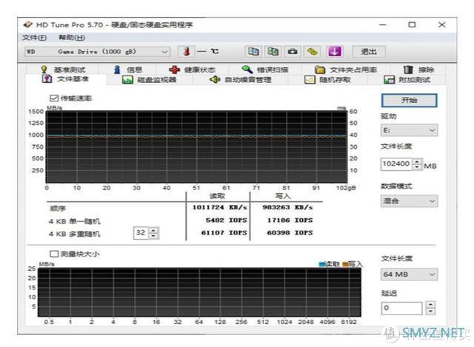The image size is (474, 347).
Task: Click the 1011724 KB/s sequential read value
Action: click(220, 207)
